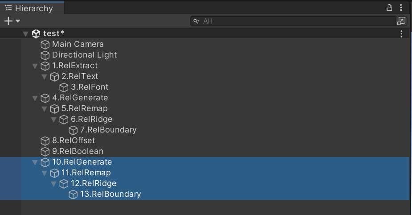
Task: Click the cube icon of 12.RelRidge
Action: pyautogui.click(x=64, y=184)
